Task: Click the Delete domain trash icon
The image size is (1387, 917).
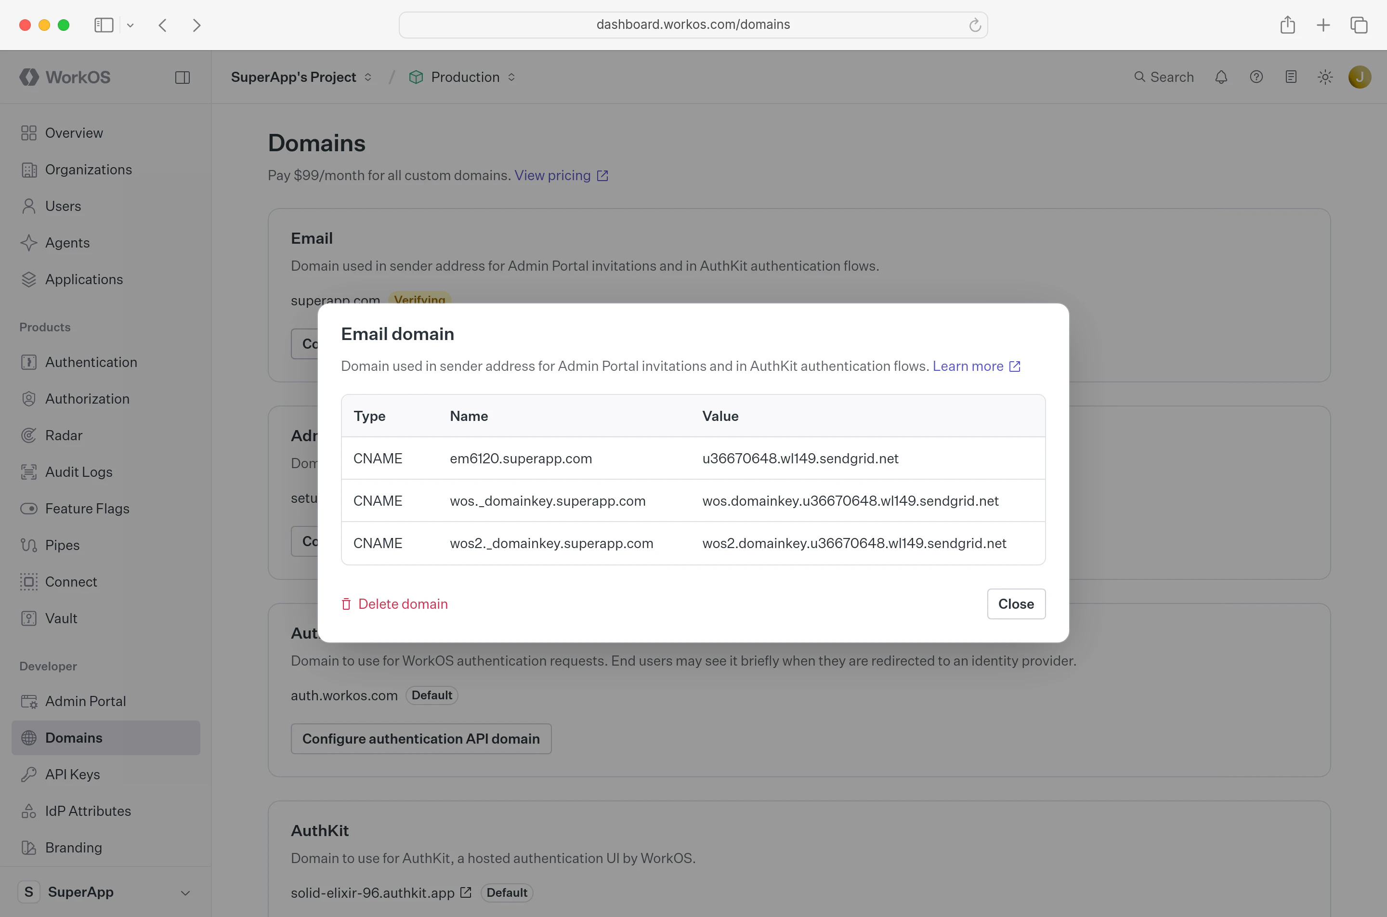Action: coord(346,604)
